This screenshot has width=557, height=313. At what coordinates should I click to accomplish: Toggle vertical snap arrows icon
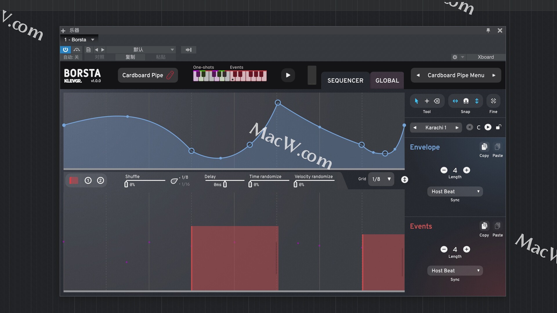point(477,101)
